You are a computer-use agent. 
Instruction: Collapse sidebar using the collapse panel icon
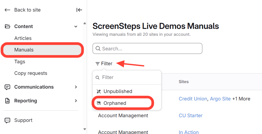[x=79, y=10]
